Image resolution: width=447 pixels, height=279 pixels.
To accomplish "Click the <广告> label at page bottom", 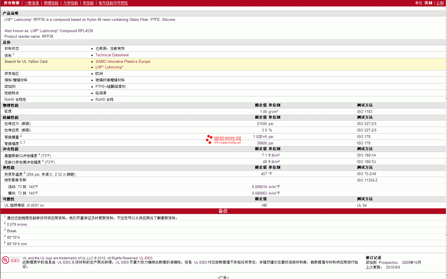I will tap(223, 277).
